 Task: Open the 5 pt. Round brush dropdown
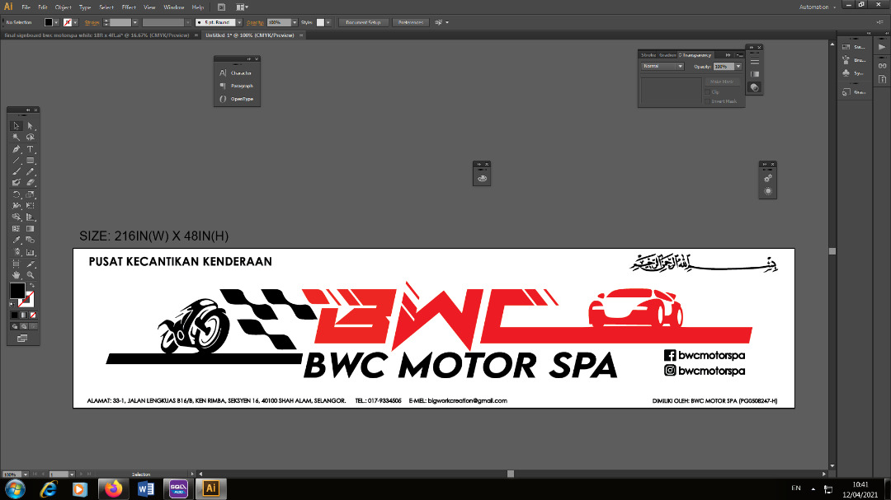click(x=239, y=23)
